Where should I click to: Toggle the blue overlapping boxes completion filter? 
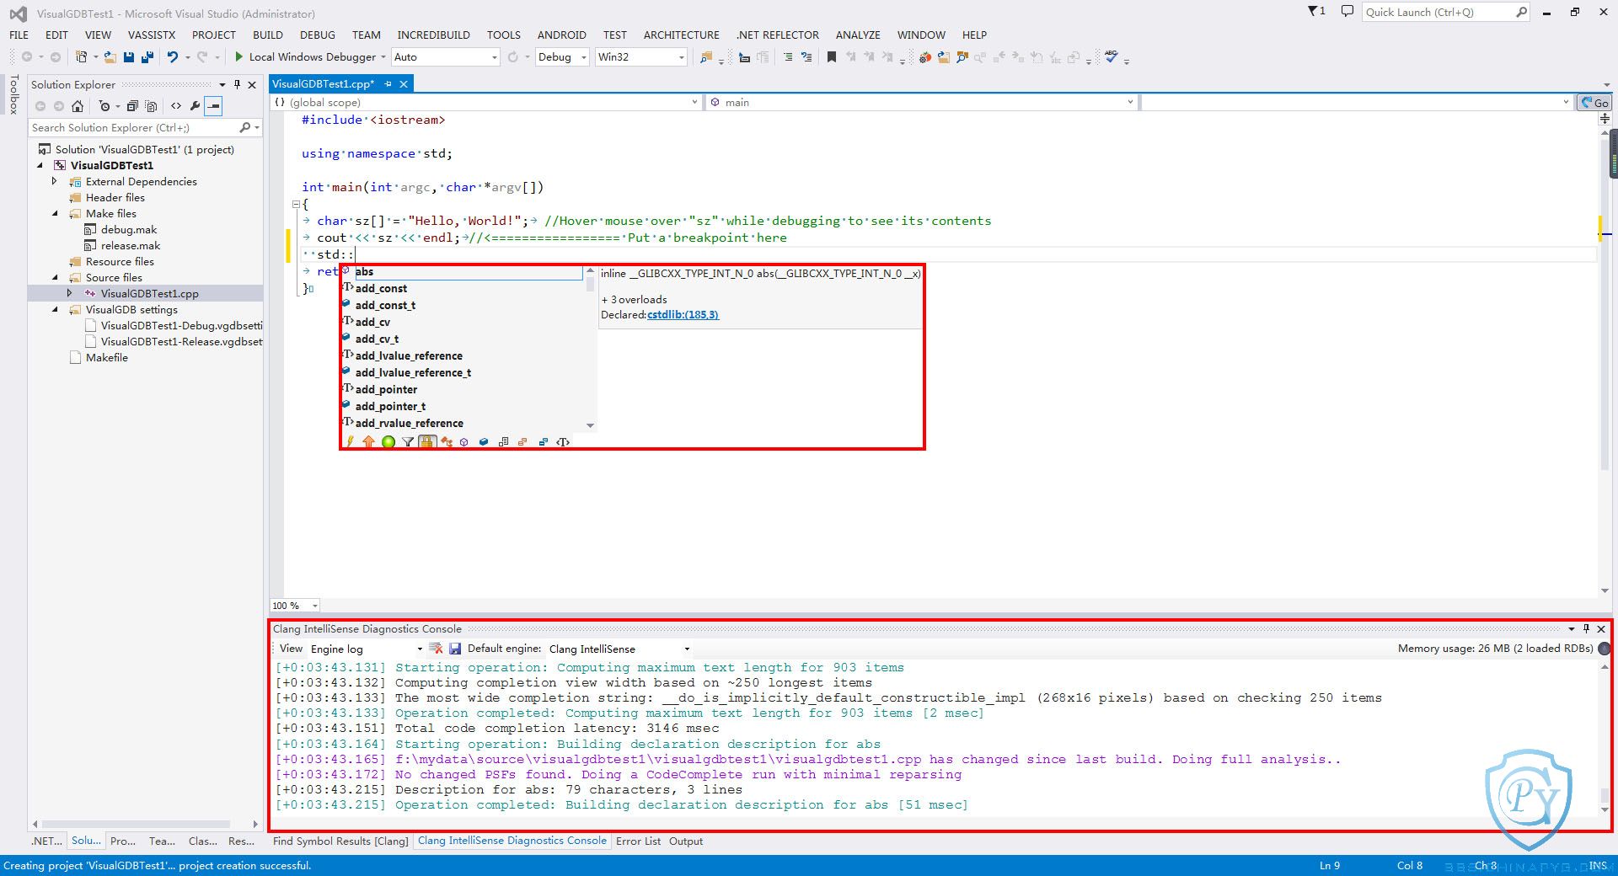coord(543,441)
